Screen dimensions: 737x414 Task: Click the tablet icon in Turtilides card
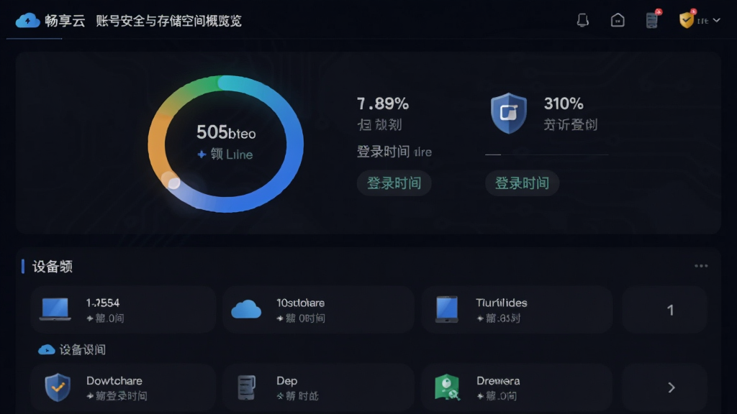(x=446, y=309)
